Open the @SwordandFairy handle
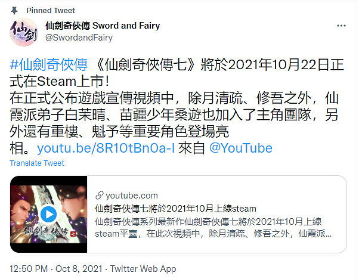 [79, 38]
